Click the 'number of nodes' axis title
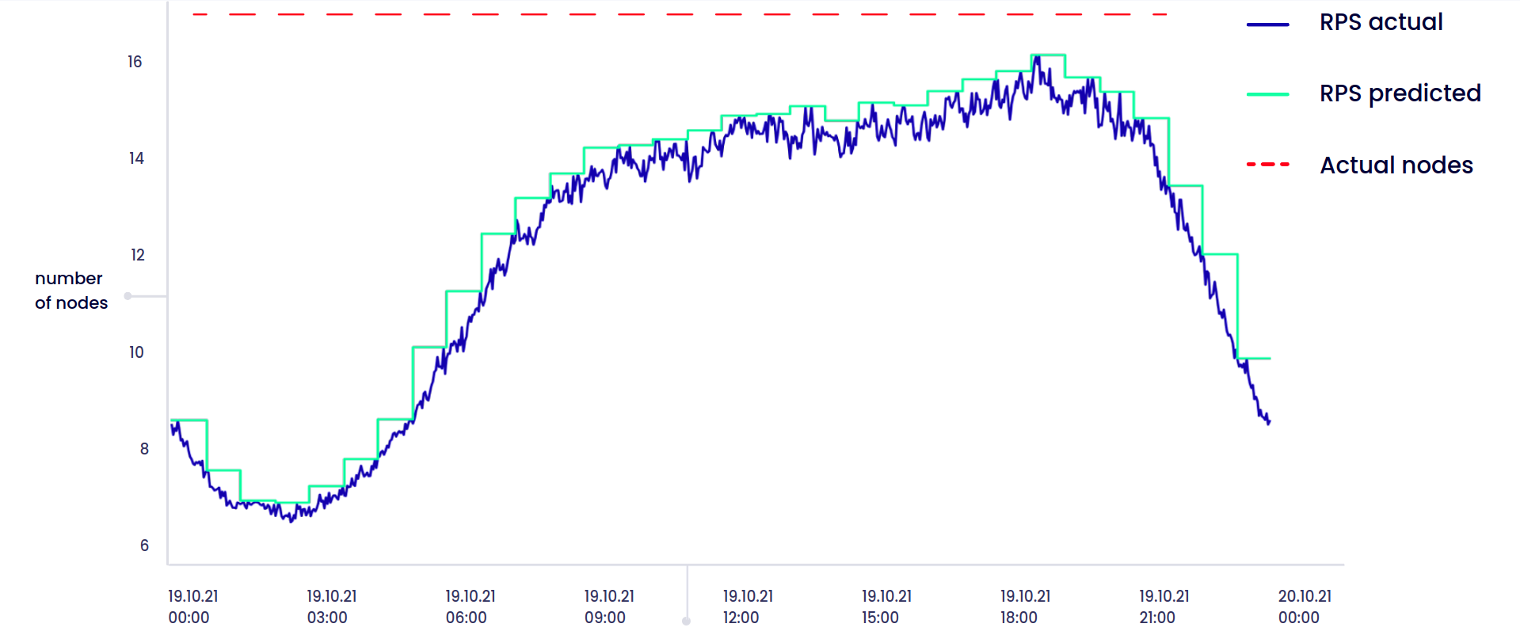The image size is (1520, 635). pyautogui.click(x=70, y=291)
